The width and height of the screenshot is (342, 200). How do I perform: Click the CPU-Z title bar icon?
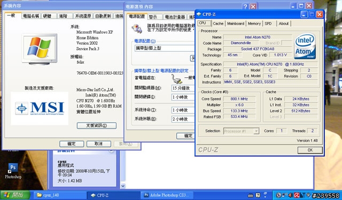point(199,14)
